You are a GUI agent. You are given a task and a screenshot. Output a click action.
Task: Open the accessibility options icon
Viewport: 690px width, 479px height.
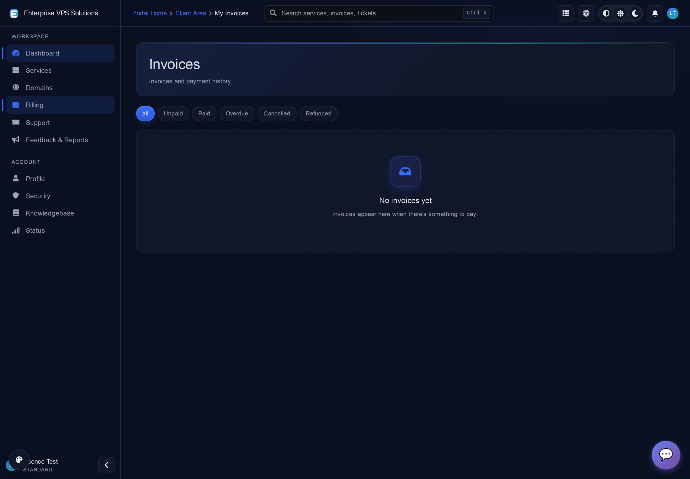click(x=586, y=13)
